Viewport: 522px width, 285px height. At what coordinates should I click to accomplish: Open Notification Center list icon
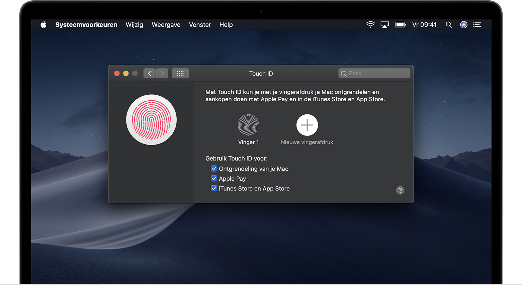(x=477, y=24)
